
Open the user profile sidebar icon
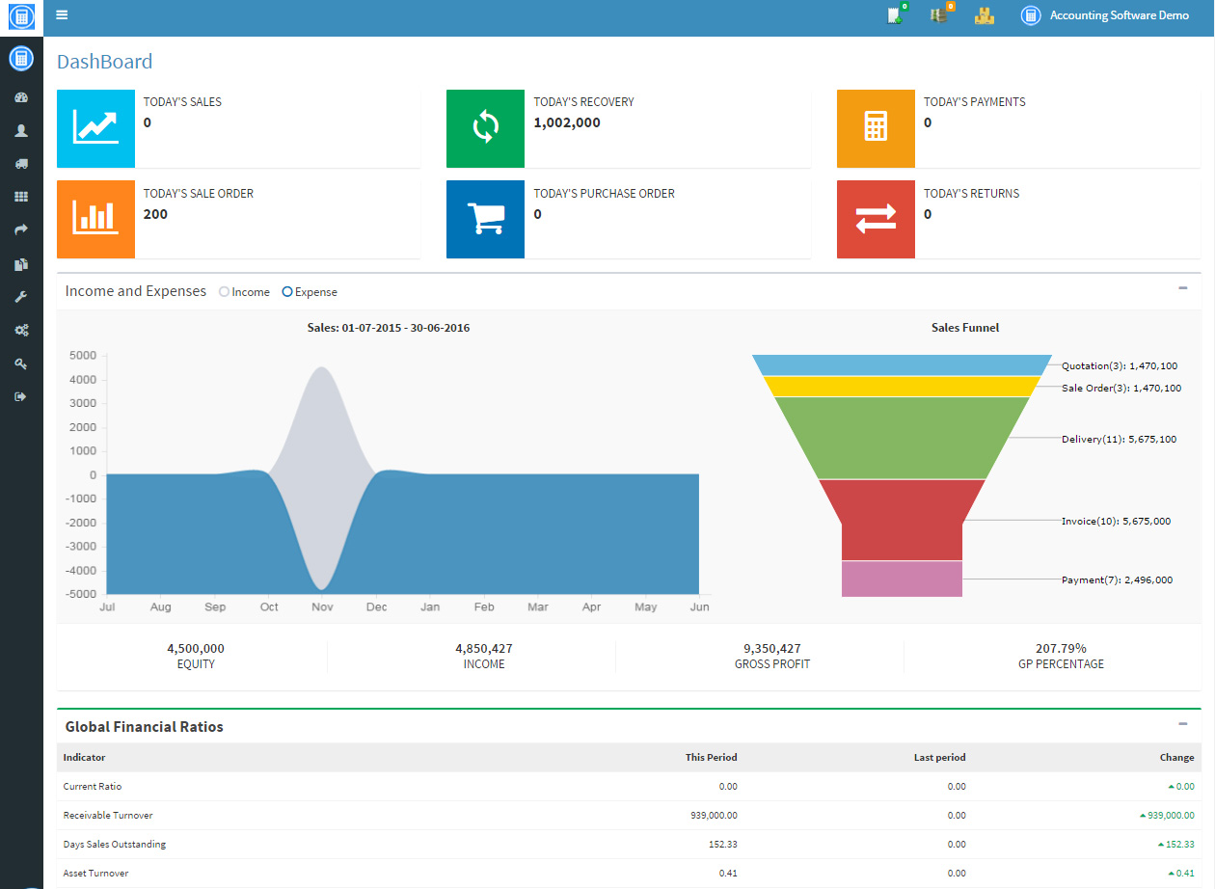click(21, 130)
